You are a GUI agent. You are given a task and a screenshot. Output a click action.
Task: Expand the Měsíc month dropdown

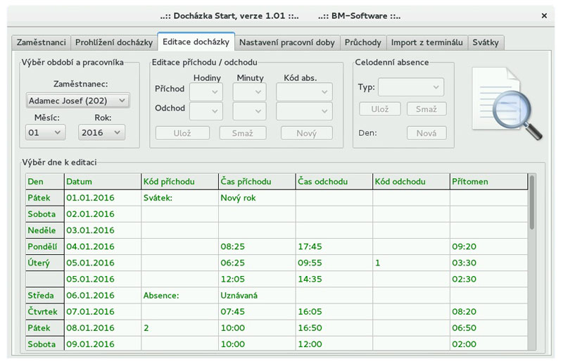coord(46,132)
